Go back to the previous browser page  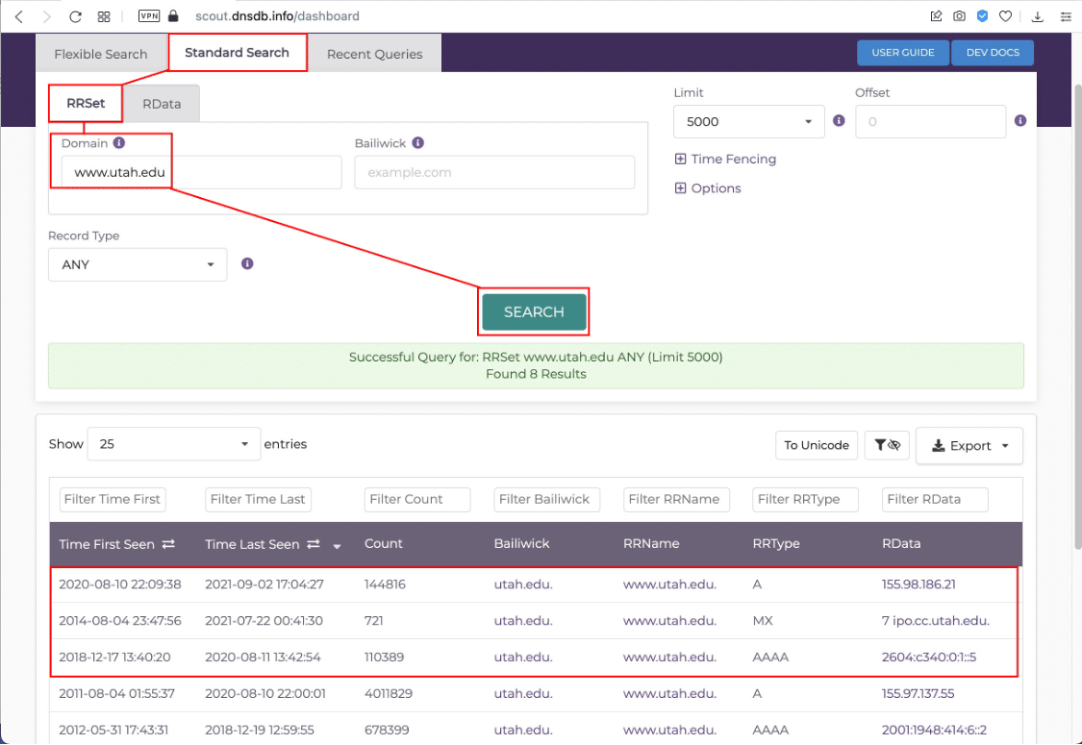(x=19, y=16)
